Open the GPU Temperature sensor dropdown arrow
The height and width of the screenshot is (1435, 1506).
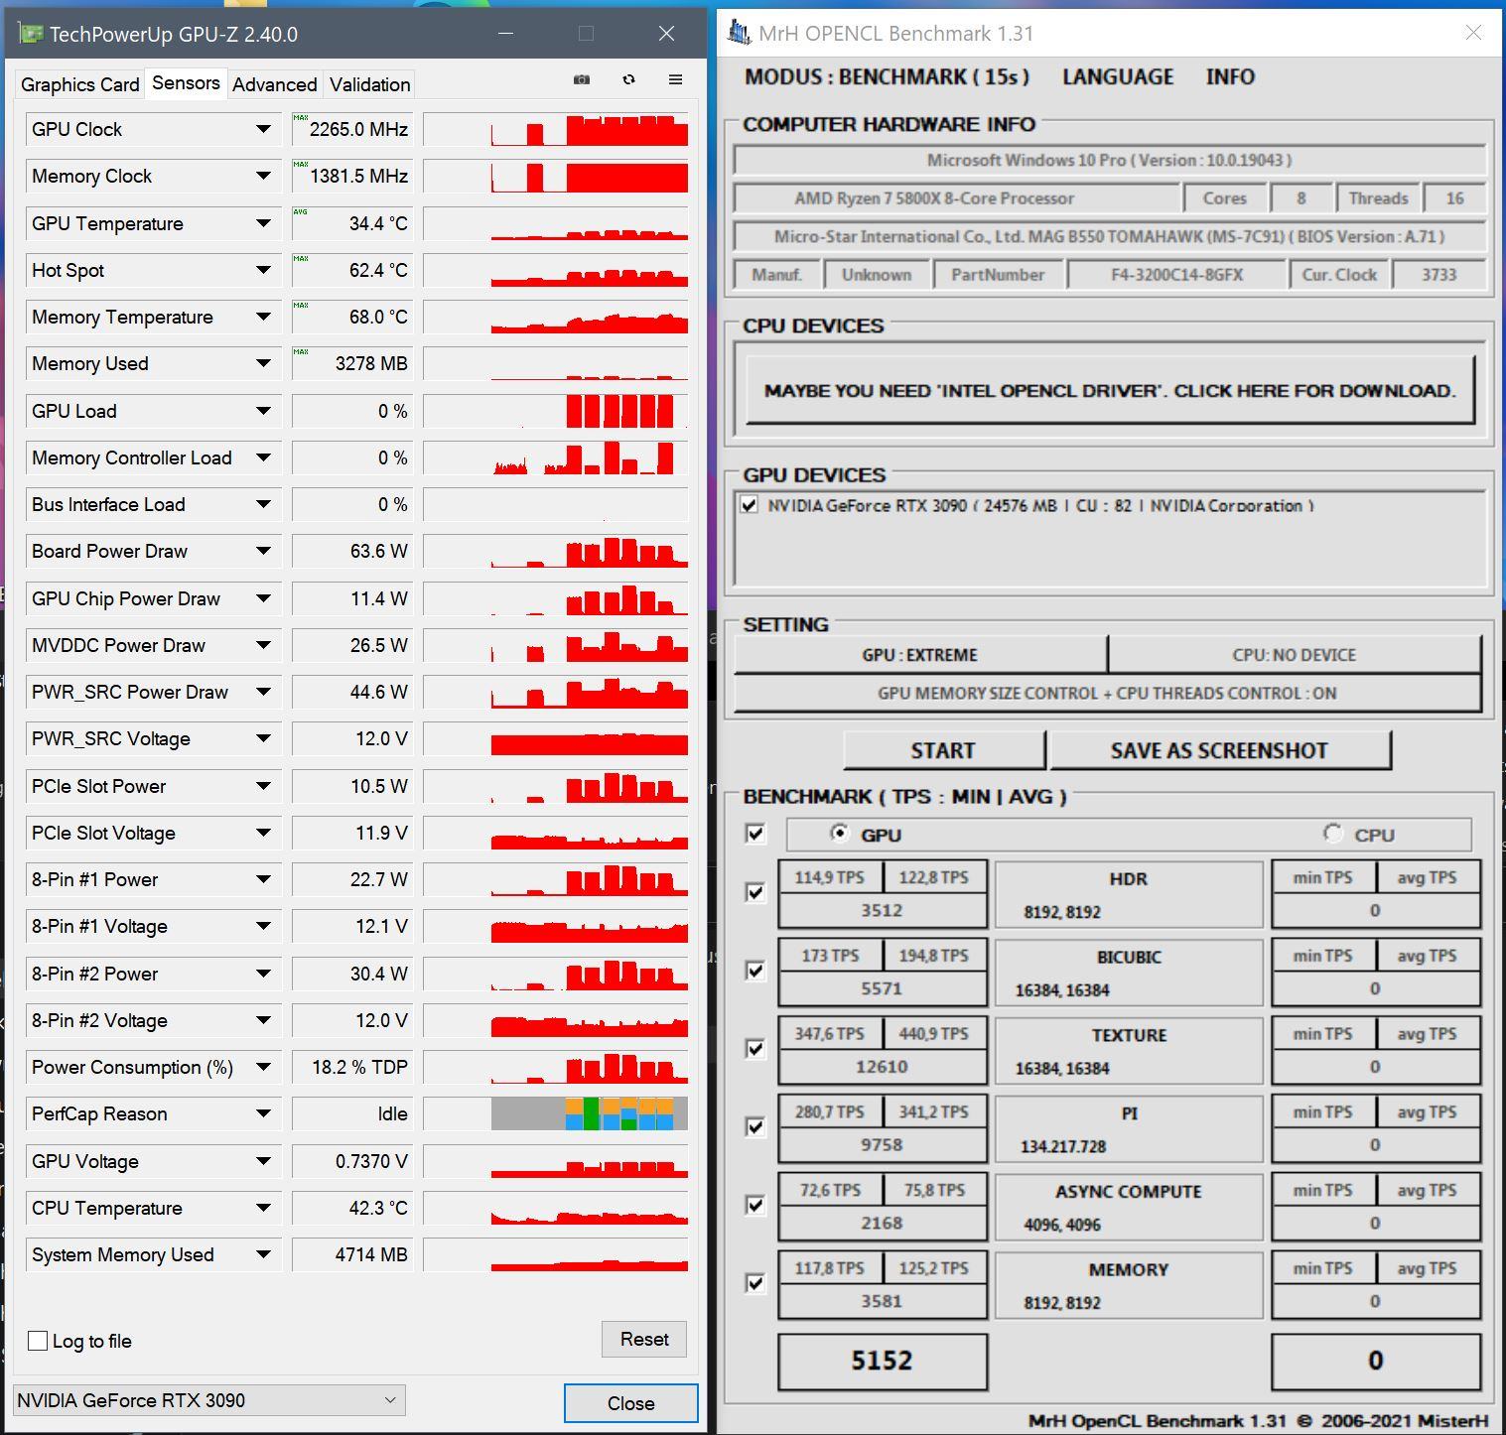[263, 223]
